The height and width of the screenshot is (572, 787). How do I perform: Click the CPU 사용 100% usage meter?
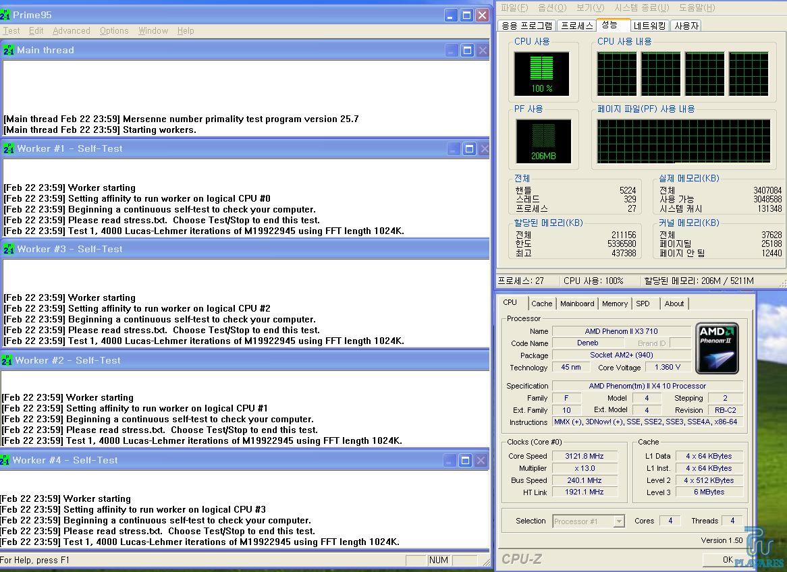tap(541, 74)
